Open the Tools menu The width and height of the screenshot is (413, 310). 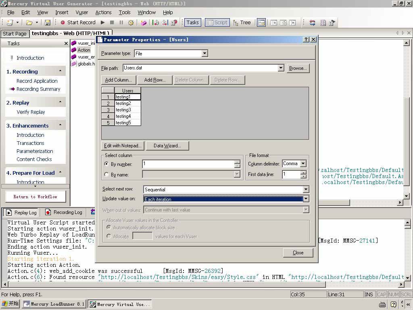[x=125, y=13]
